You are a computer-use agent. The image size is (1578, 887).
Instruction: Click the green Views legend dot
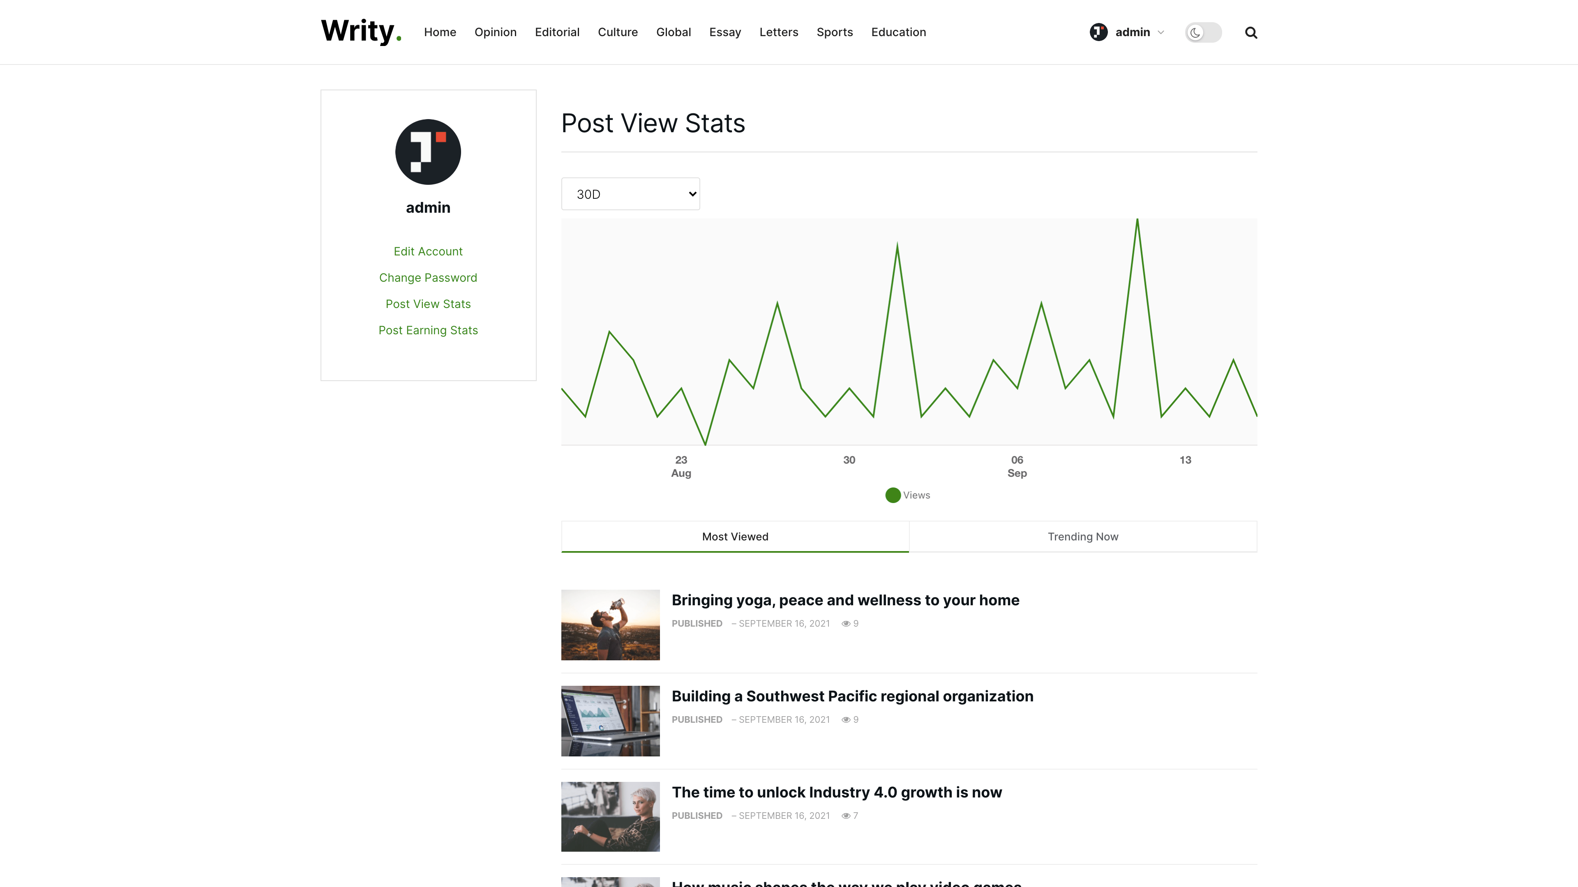click(893, 495)
